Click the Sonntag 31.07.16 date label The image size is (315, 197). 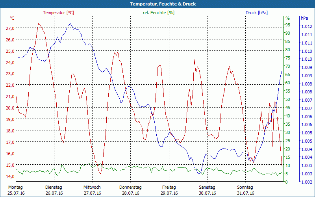tap(245, 190)
